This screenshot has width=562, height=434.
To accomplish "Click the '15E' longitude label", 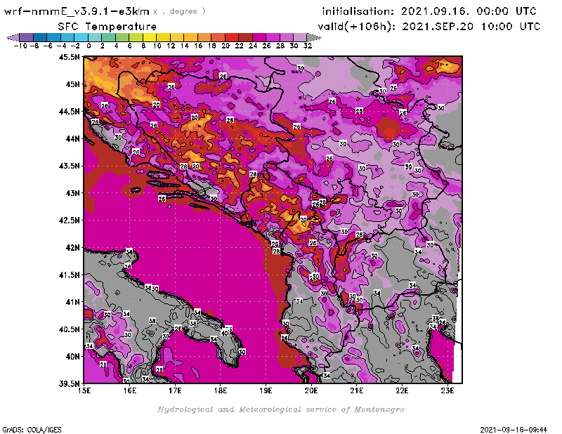I will coord(84,390).
